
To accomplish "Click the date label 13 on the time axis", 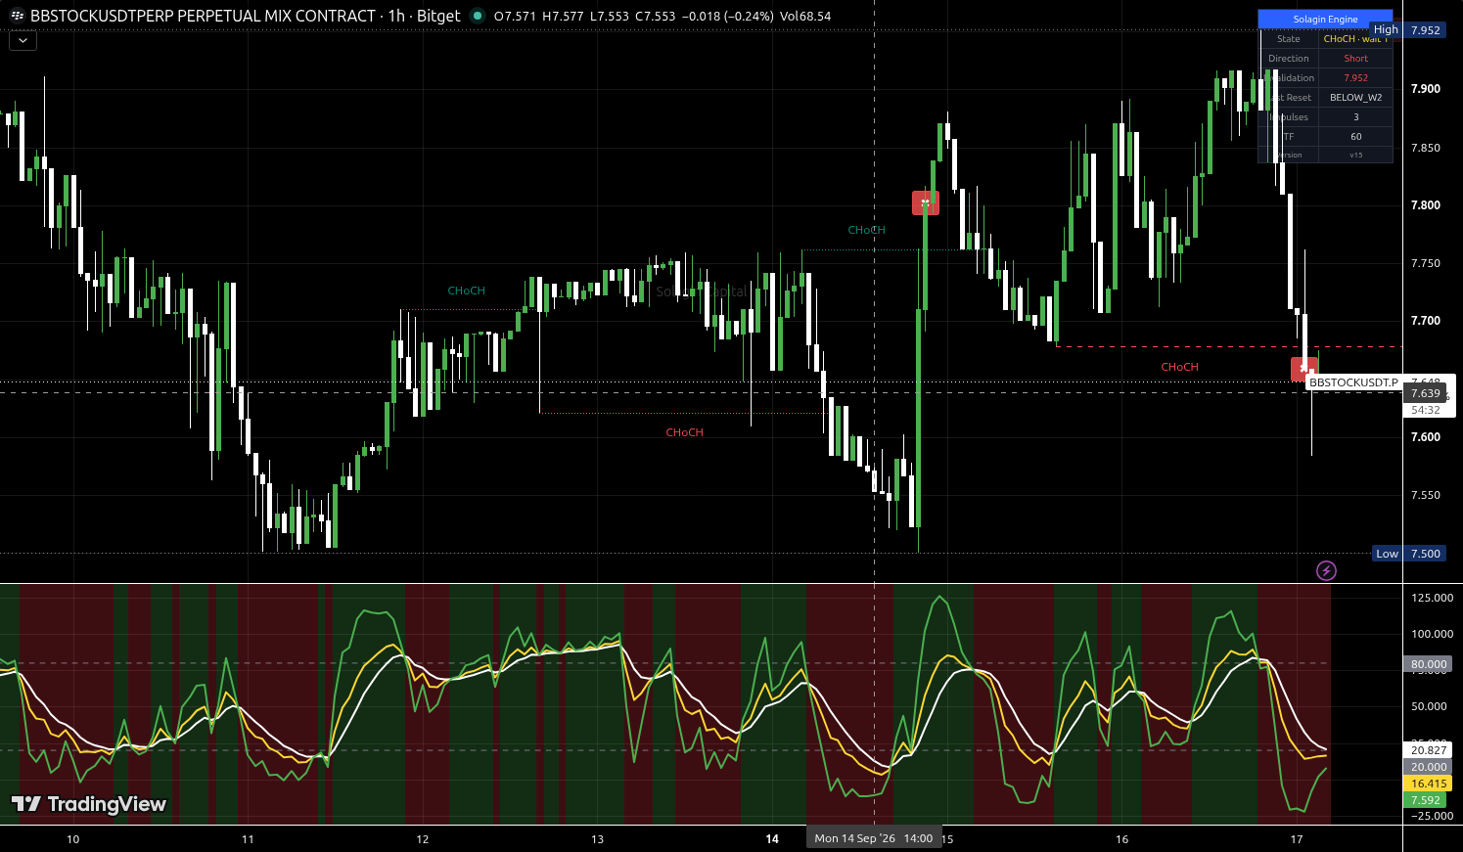I will pyautogui.click(x=598, y=839).
